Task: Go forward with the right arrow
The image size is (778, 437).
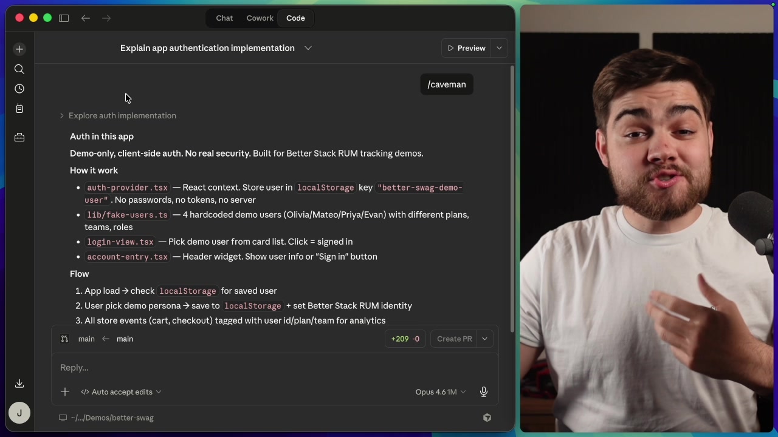Action: click(x=106, y=18)
